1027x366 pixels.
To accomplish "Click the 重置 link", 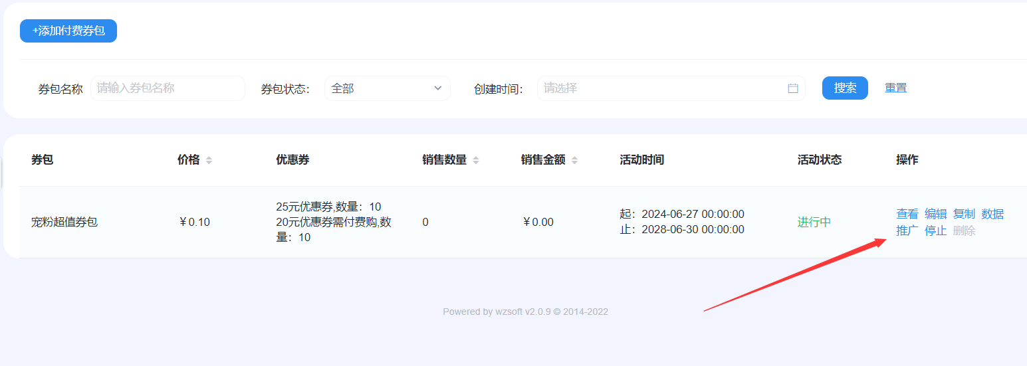I will (x=895, y=88).
